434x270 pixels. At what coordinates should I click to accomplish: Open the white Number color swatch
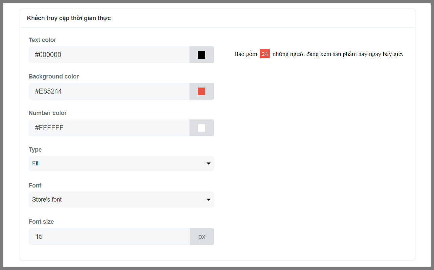coord(202,128)
